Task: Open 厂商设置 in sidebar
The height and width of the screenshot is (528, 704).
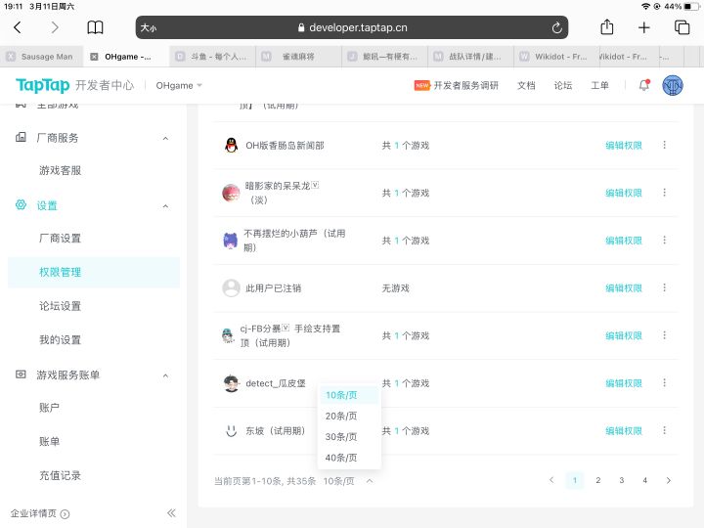Action: (x=60, y=239)
